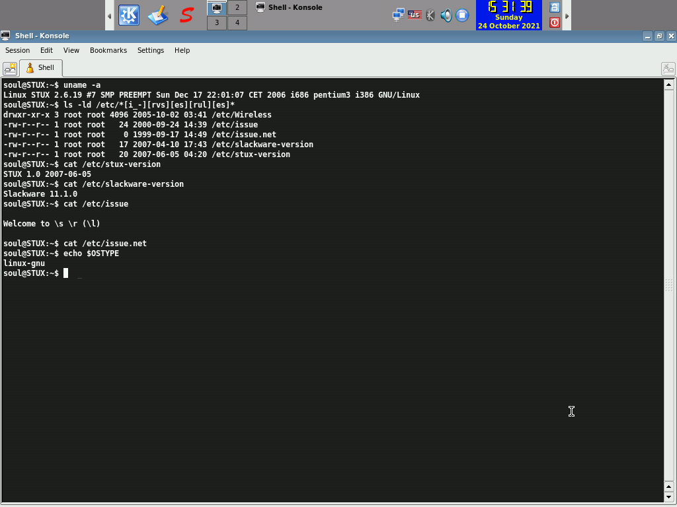Open the Help menu
This screenshot has width=677, height=507.
pos(182,50)
